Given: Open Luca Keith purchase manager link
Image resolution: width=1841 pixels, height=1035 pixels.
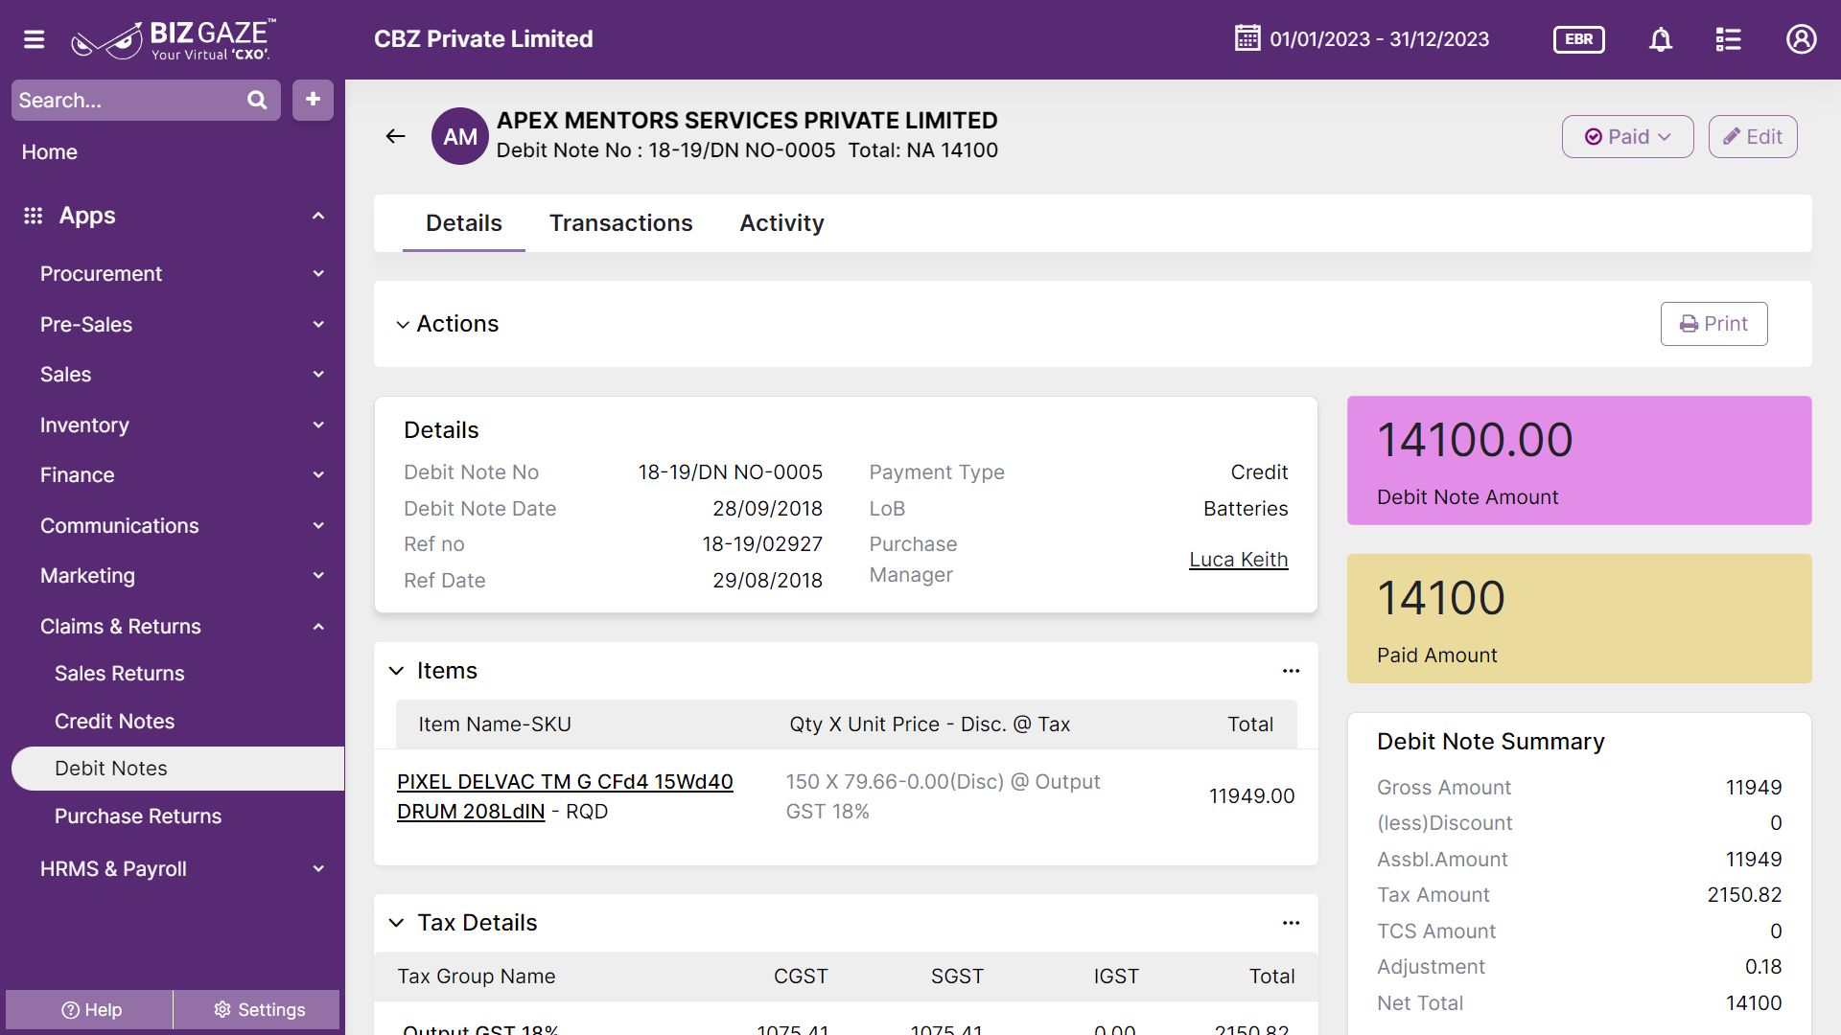Looking at the screenshot, I should tap(1238, 560).
